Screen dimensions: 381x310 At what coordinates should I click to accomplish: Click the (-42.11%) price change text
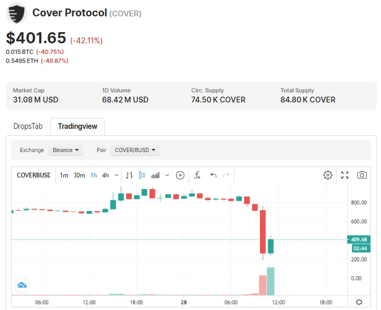pyautogui.click(x=87, y=41)
